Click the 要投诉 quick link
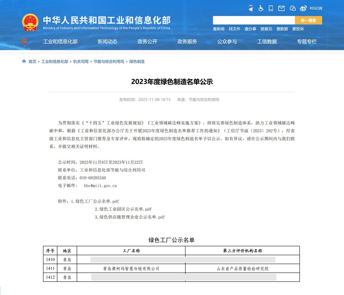 click(298, 29)
